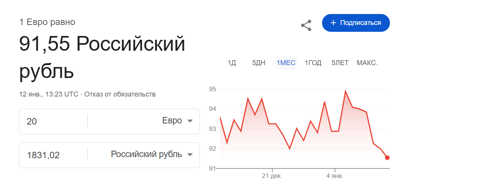
Task: Click the ruble amount field 1831,02
Action: (53, 155)
